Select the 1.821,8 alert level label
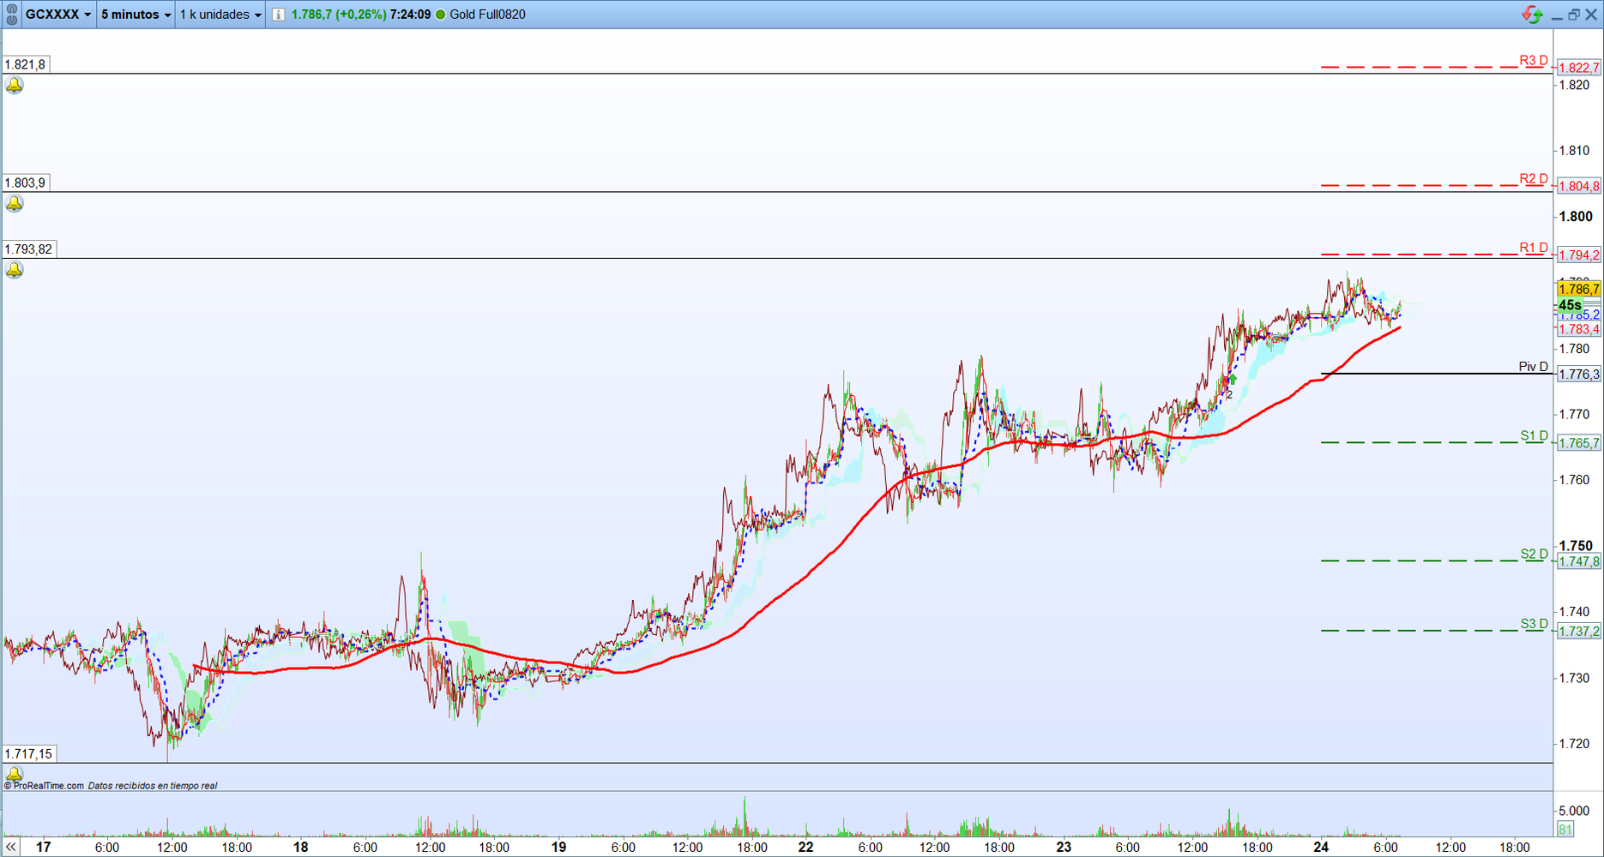The height and width of the screenshot is (857, 1604). [26, 64]
